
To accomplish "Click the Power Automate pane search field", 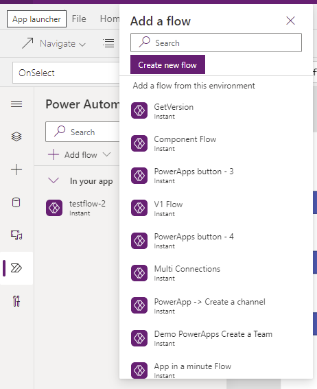I will point(82,132).
